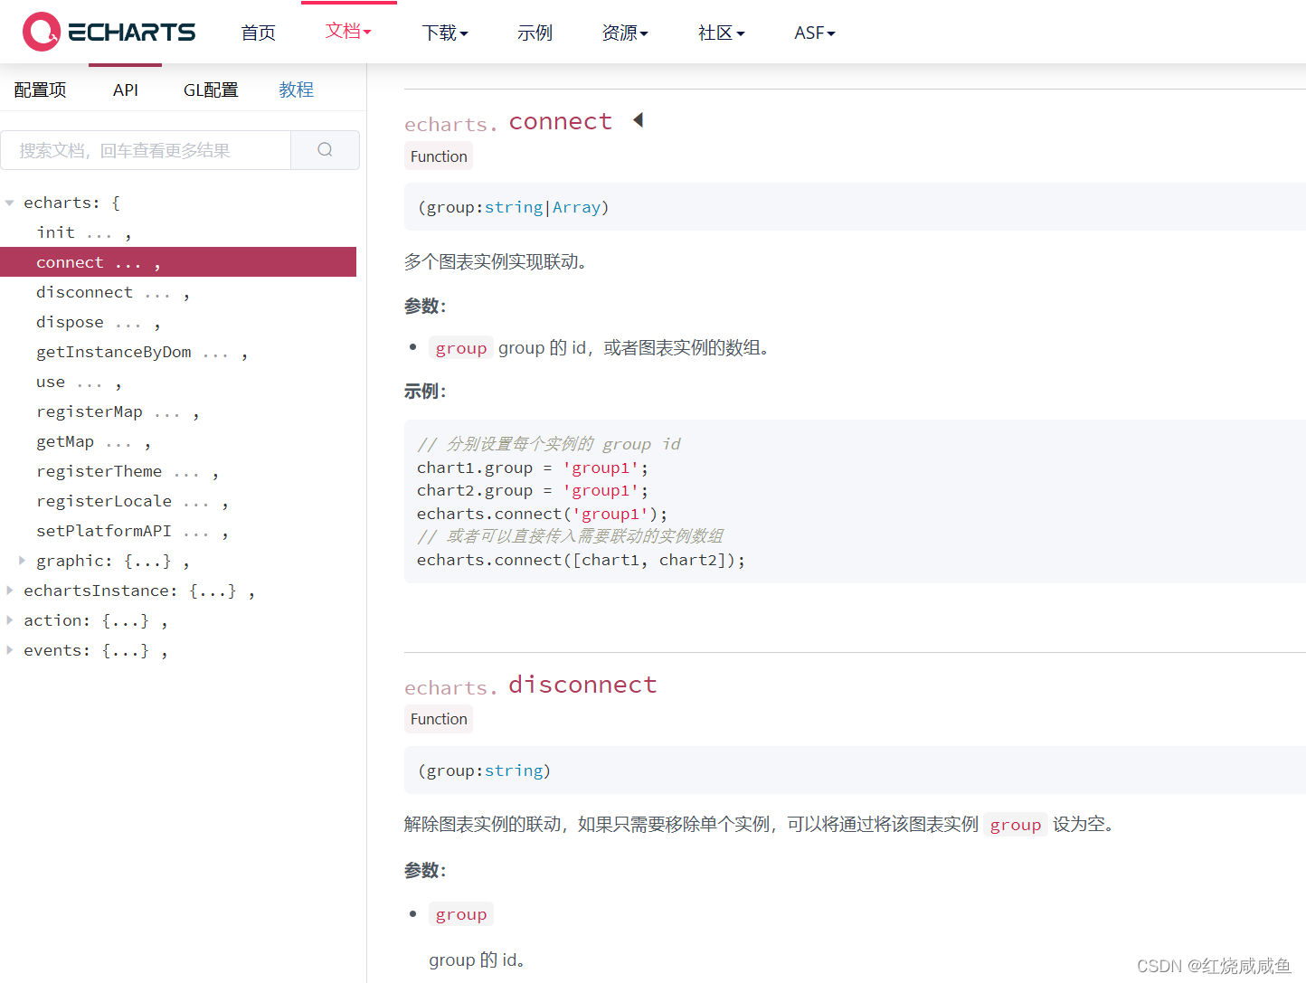Viewport: 1306px width, 983px height.
Task: Click the search magnifier icon
Action: [x=325, y=149]
